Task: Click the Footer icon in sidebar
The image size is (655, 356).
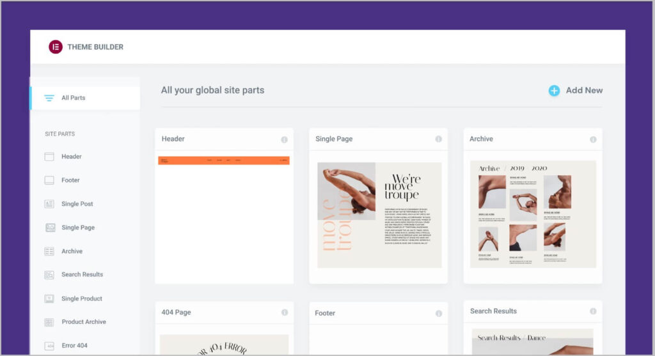Action: (x=49, y=180)
